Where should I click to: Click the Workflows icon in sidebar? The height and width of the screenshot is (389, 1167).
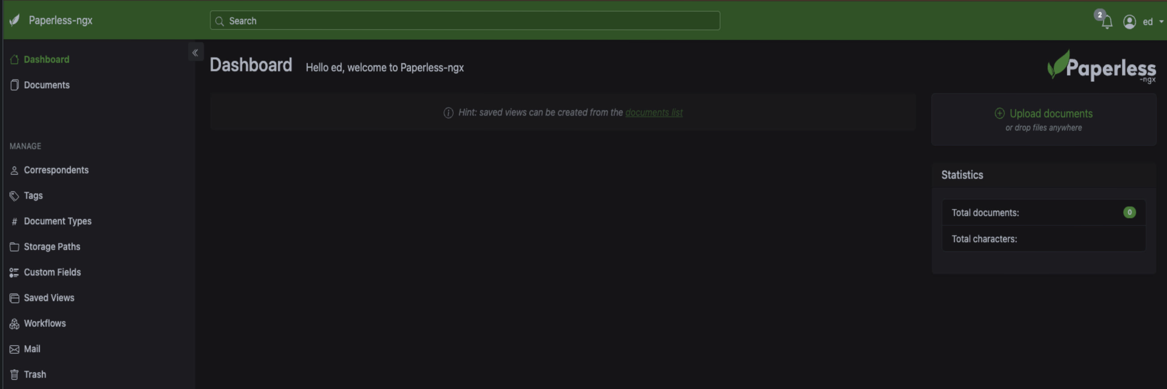15,323
